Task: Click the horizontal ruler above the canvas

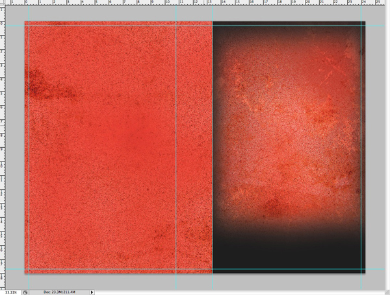Action: coord(195,3)
